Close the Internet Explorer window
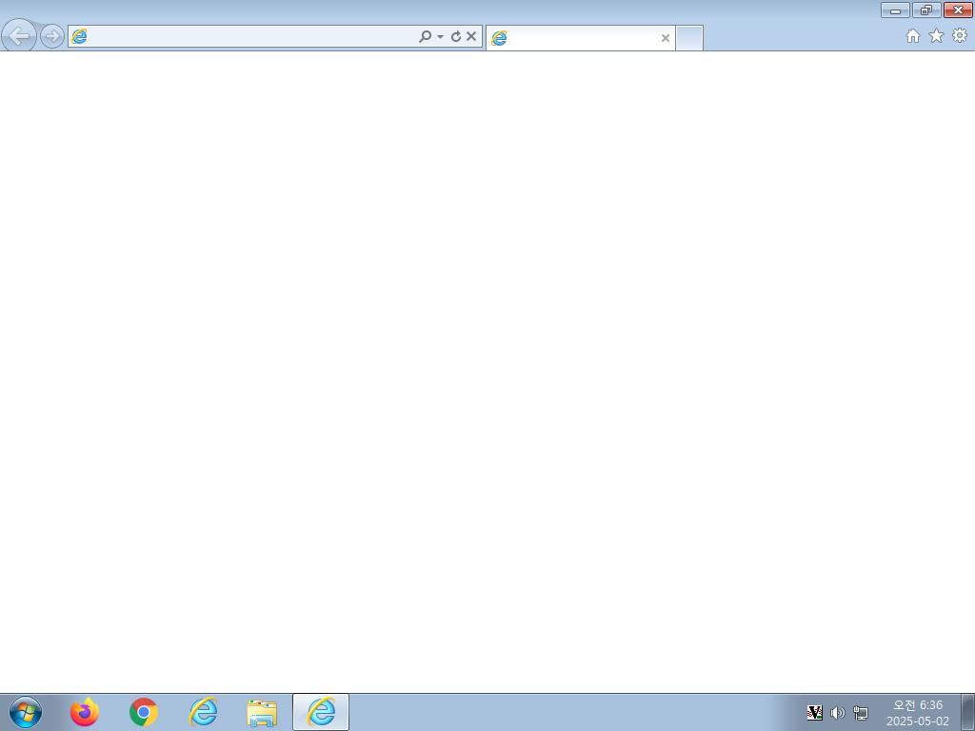 tap(958, 10)
